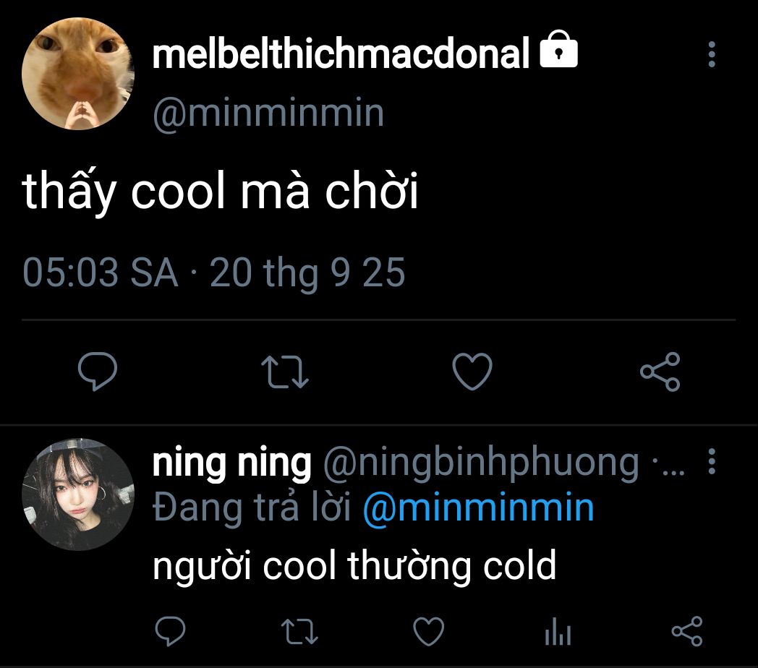
Task: Open the @minminmin mention link in the reply
Action: 477,508
